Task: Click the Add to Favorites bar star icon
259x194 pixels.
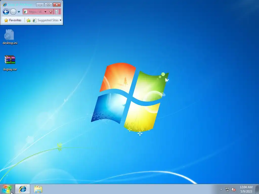Action: [x=29, y=20]
